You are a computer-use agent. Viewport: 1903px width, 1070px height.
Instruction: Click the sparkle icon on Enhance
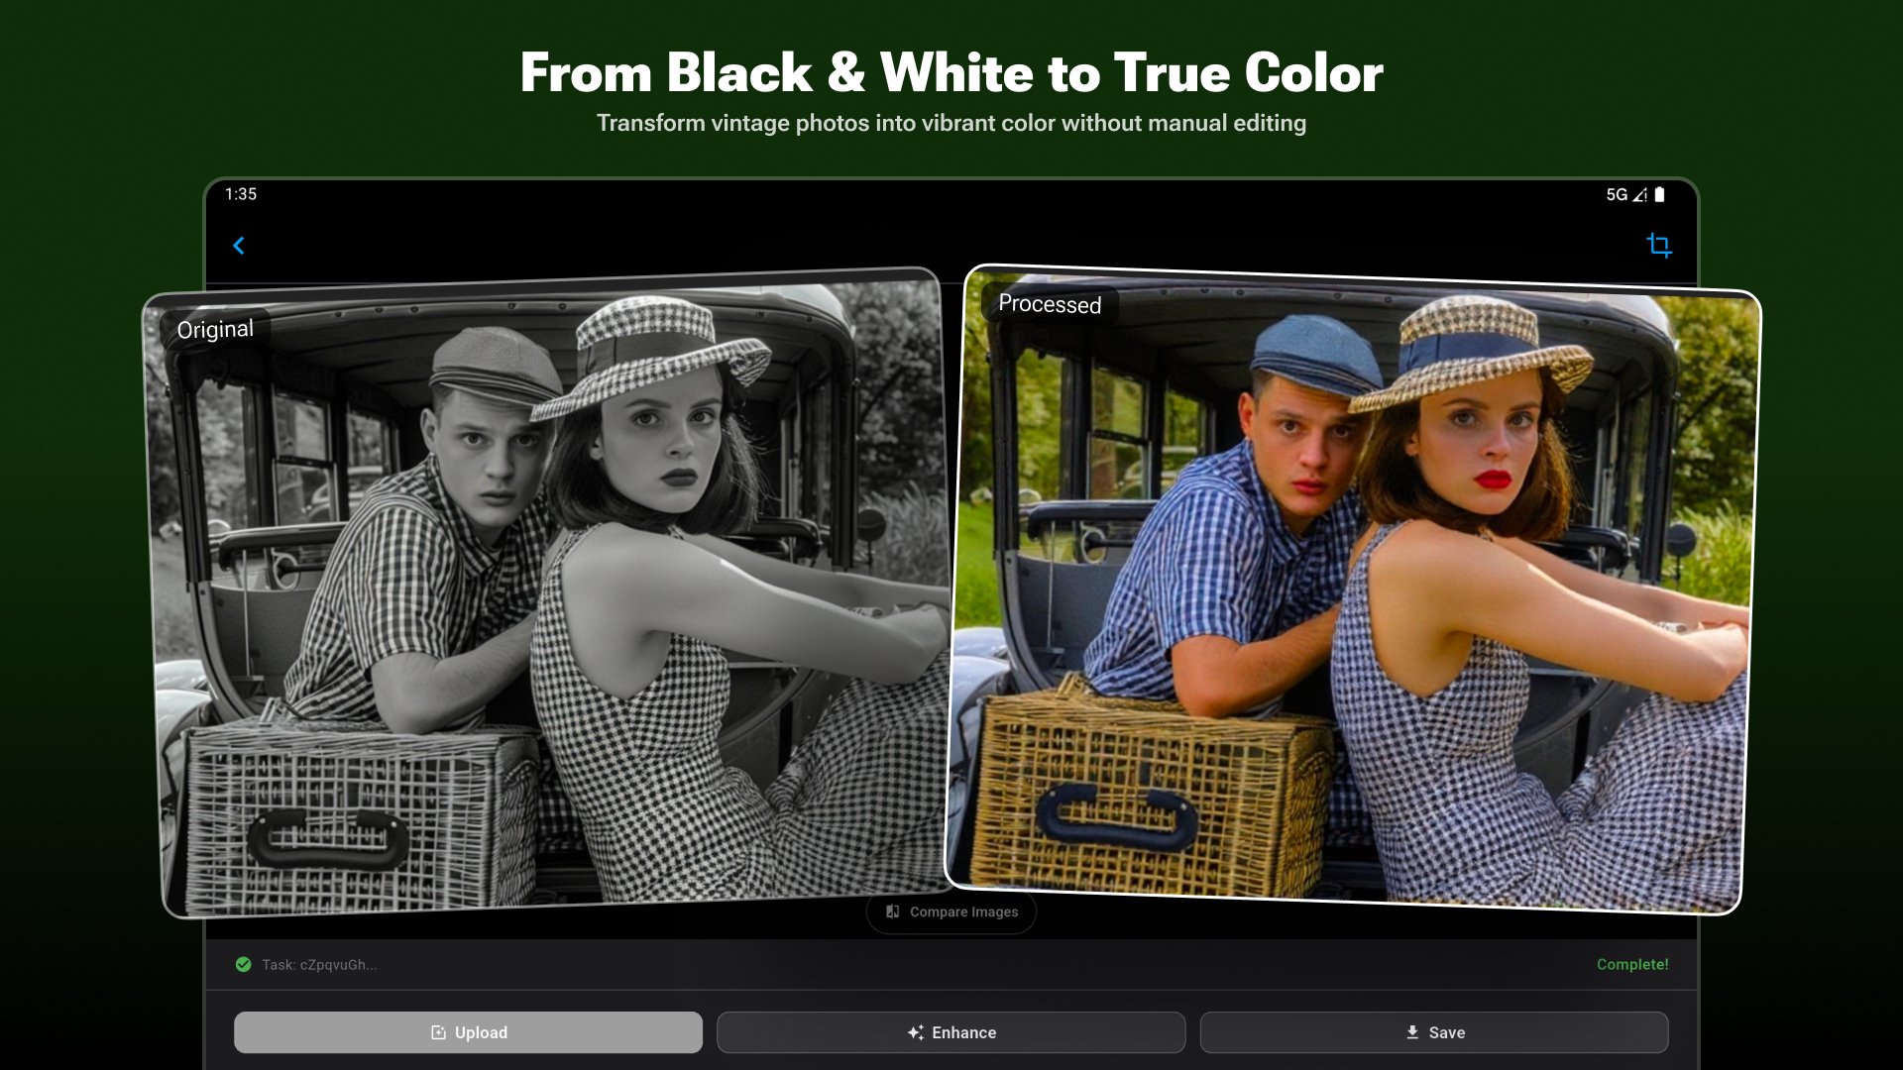pos(915,1032)
